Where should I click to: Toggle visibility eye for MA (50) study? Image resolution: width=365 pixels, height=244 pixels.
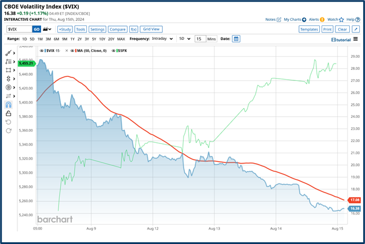72,51
